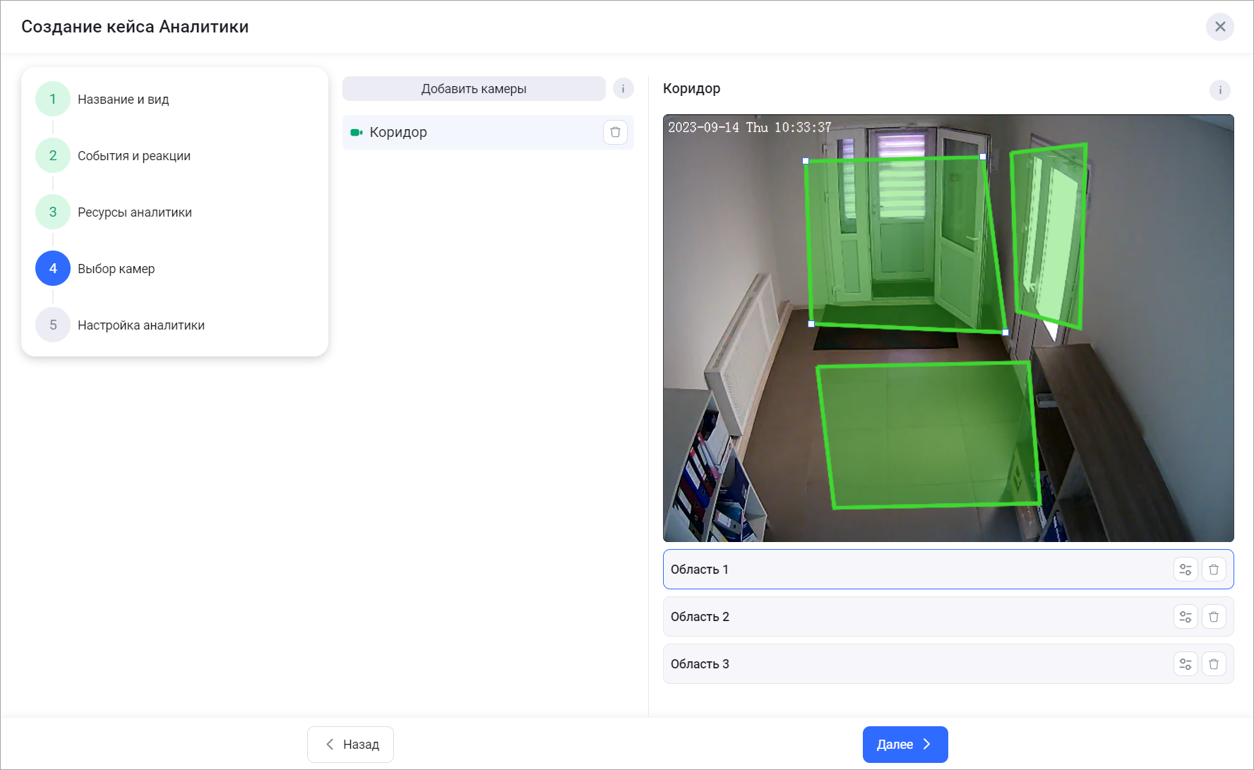Show info next to Добавить камеры
The width and height of the screenshot is (1254, 770).
click(623, 89)
